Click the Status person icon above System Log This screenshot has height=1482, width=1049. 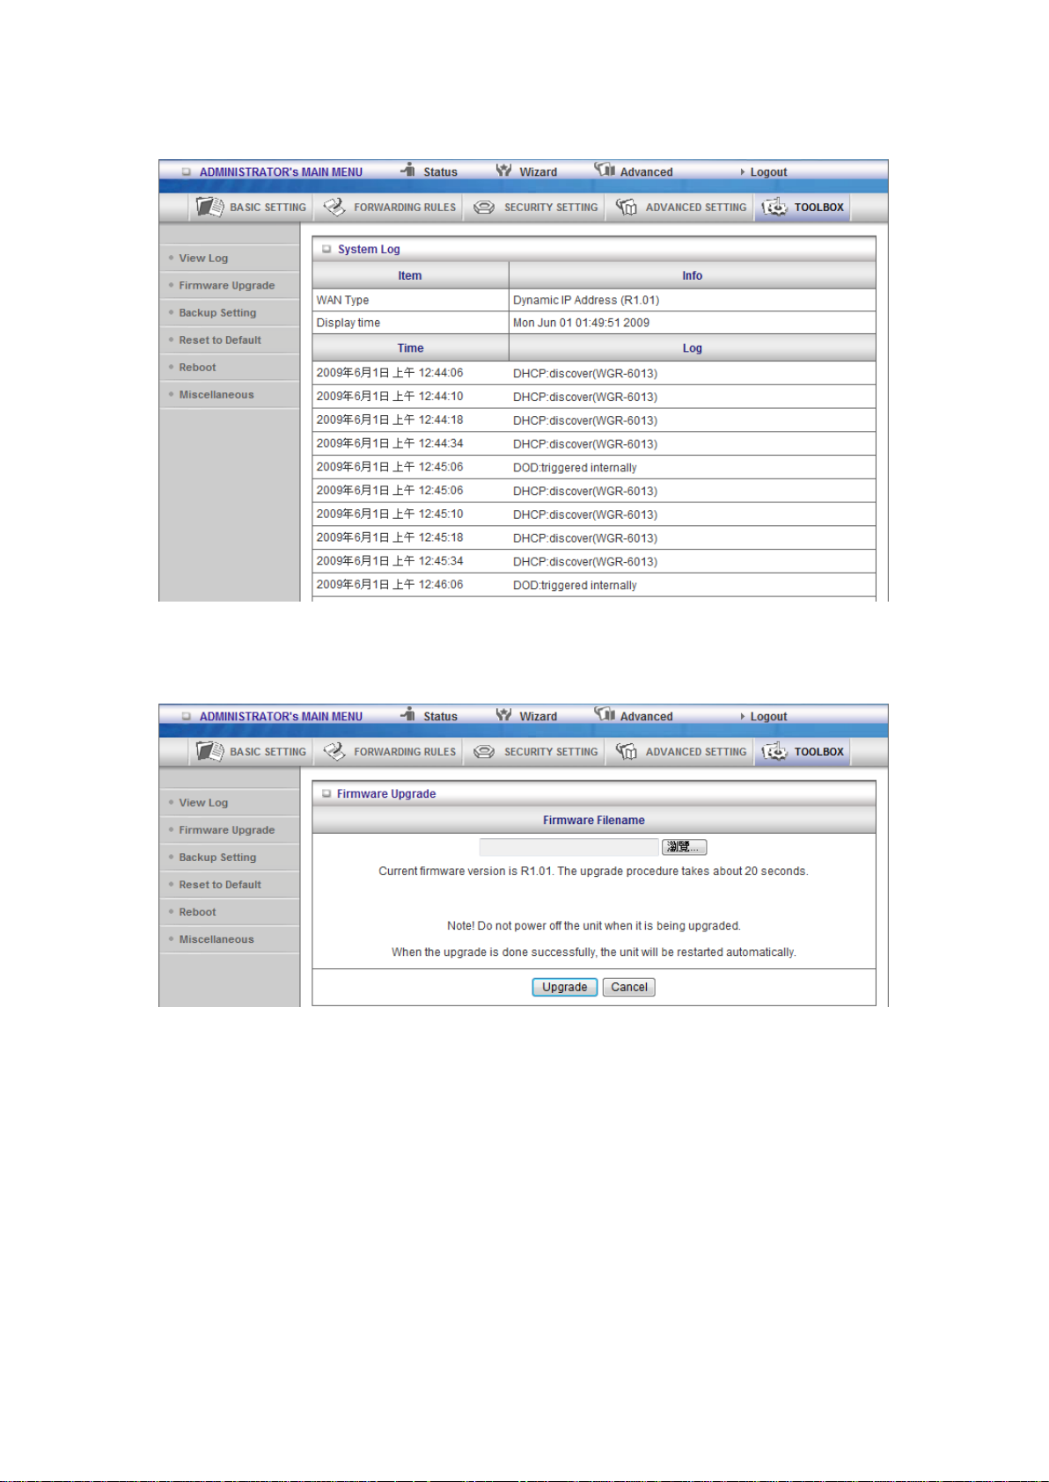408,171
